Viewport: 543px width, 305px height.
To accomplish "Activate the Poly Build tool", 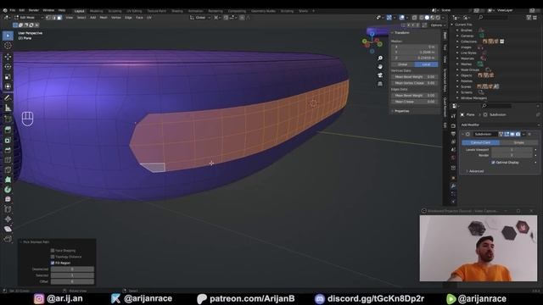I will (8, 180).
